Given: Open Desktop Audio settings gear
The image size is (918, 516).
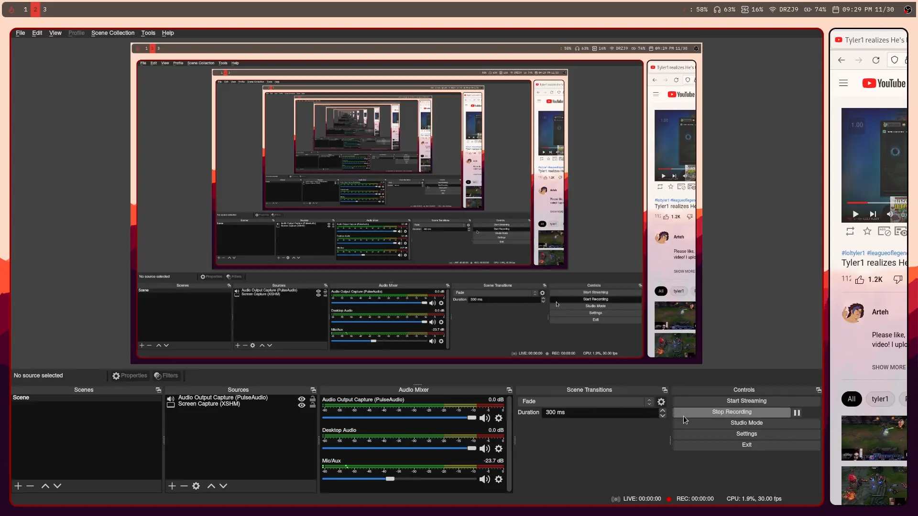Looking at the screenshot, I should (x=499, y=449).
